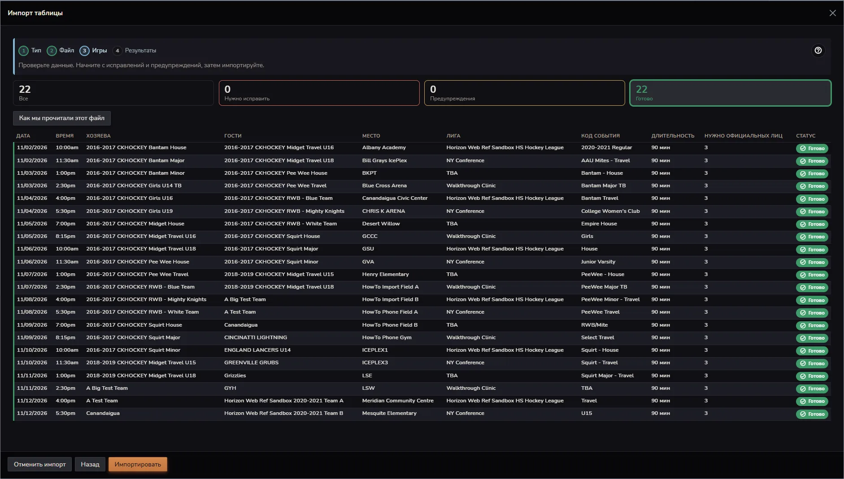Click the ДАТА column header
This screenshot has width=844, height=479.
point(23,136)
